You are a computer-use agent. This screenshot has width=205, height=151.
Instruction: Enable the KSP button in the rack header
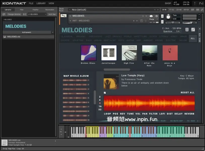pos(192,10)
